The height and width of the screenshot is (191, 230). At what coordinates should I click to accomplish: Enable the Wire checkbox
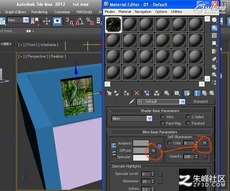(163, 117)
